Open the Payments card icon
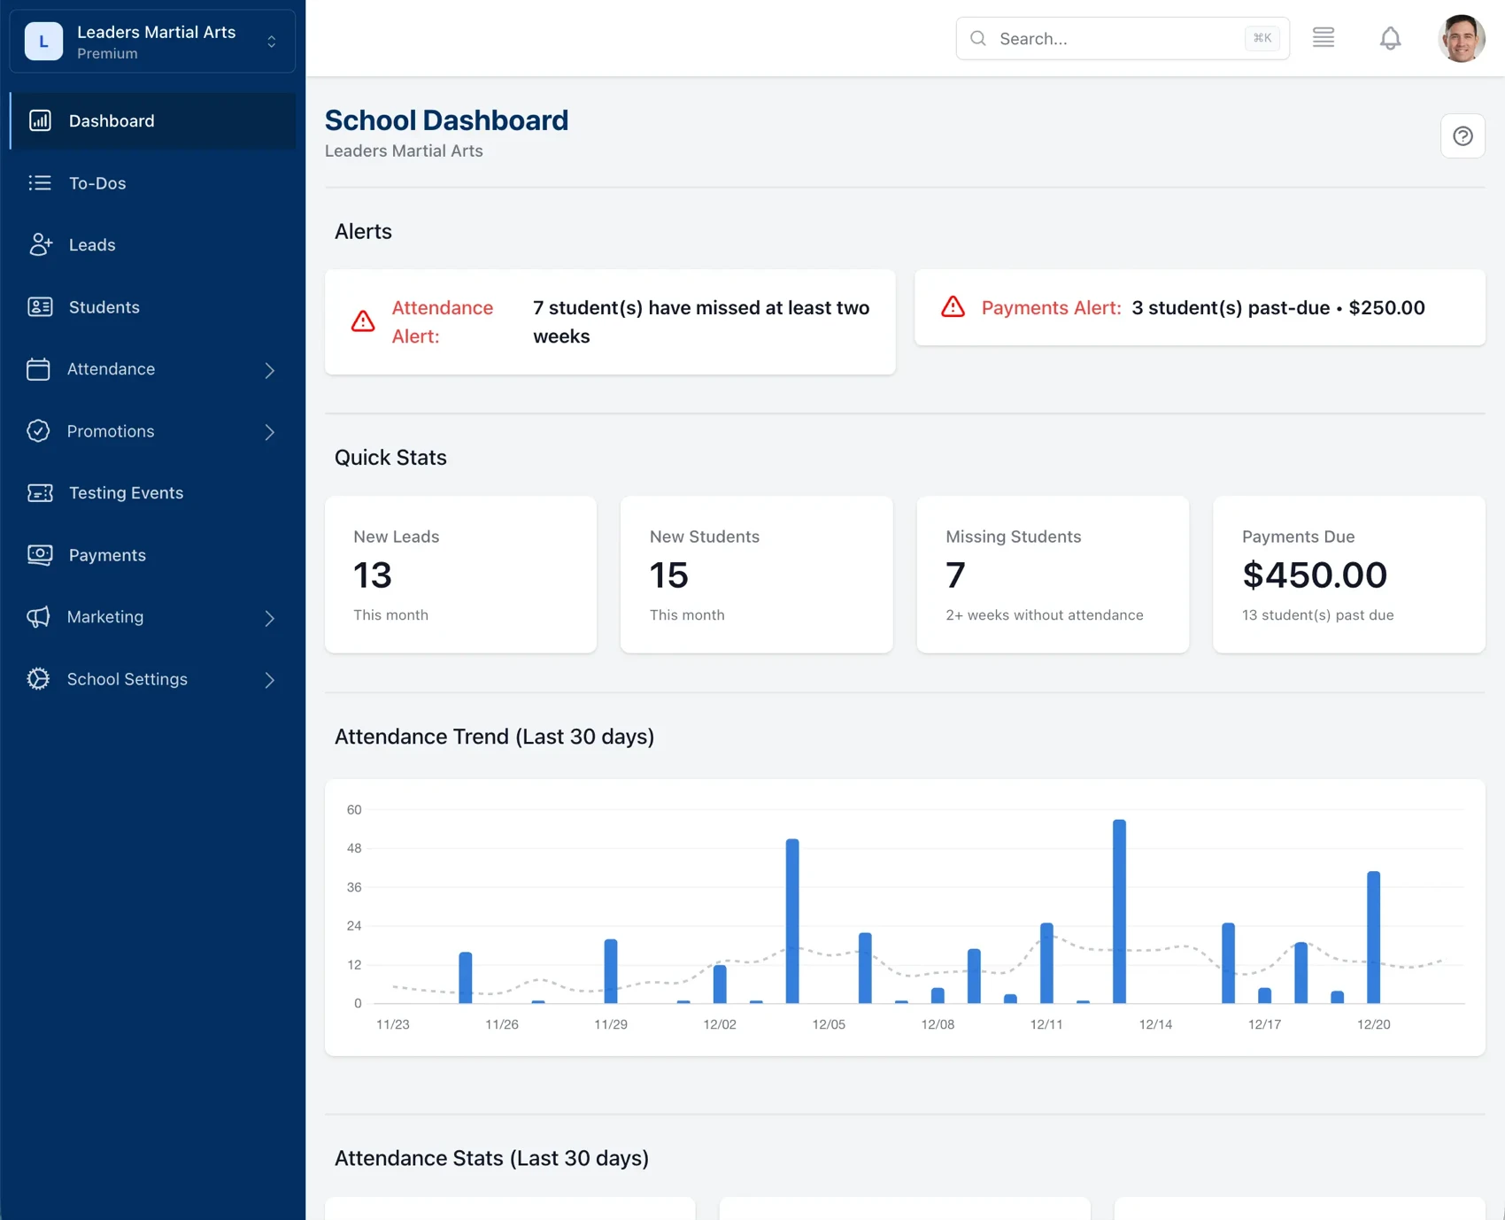Screen dimensions: 1505x1220 pos(40,554)
